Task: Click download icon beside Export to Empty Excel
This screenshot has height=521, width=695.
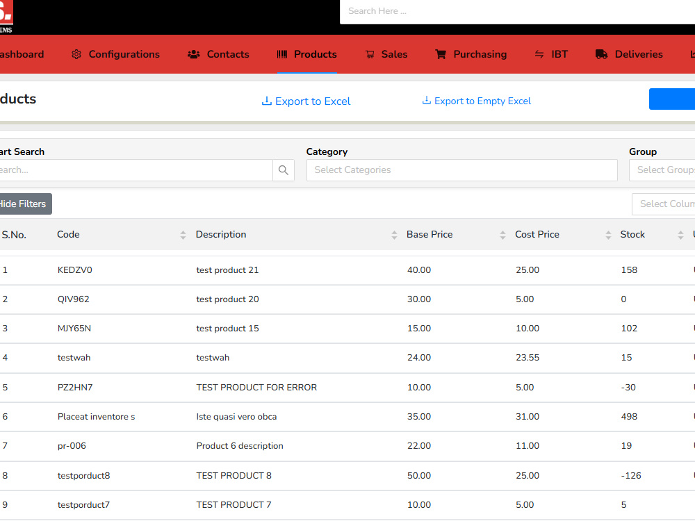Action: point(427,100)
